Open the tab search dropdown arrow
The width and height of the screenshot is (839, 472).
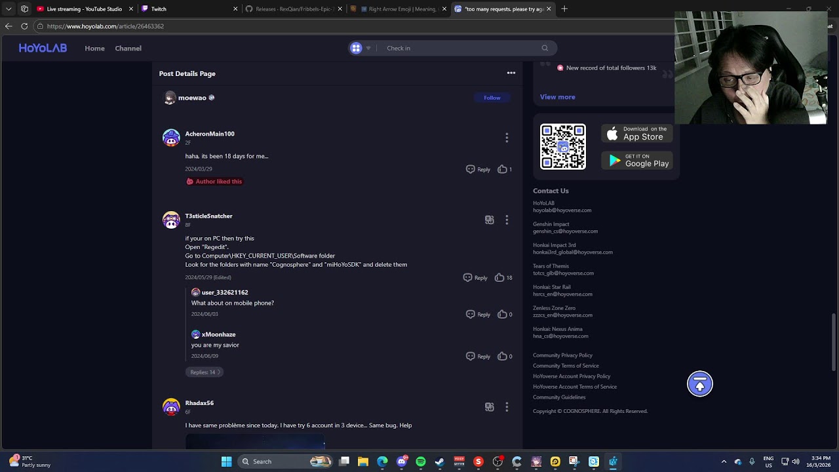tap(9, 9)
